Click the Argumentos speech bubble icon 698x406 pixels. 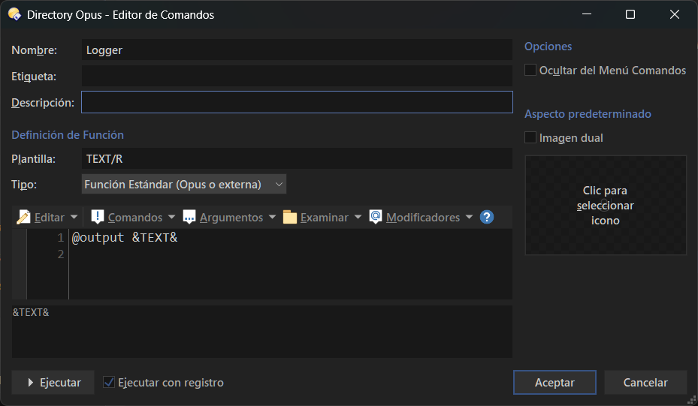(x=189, y=217)
